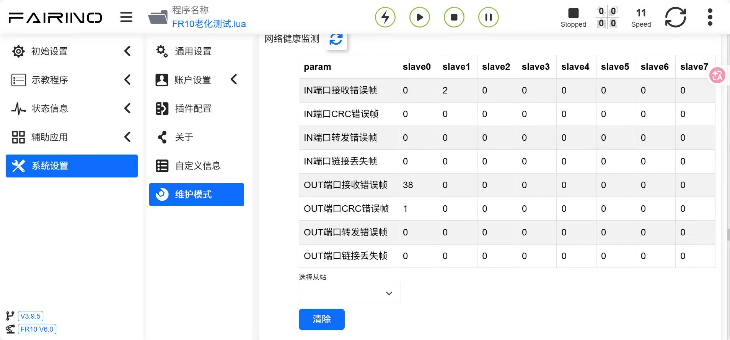Click the git branch version icon
This screenshot has width=730, height=340.
click(x=10, y=316)
